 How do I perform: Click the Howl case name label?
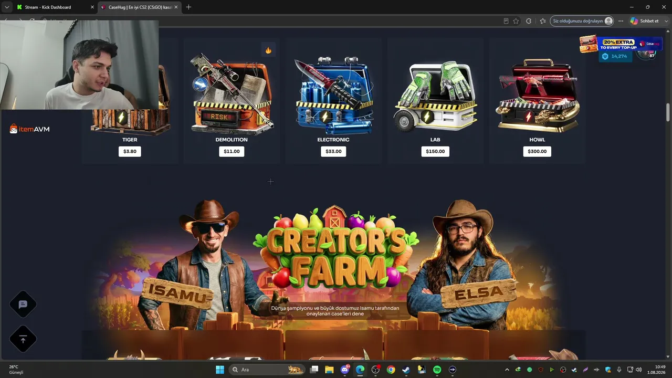tap(537, 140)
